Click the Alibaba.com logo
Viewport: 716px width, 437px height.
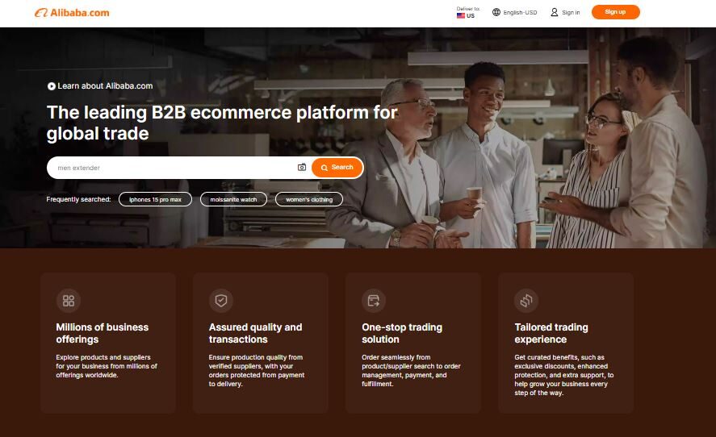coord(72,13)
